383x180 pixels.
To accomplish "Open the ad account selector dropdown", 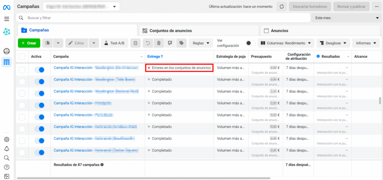I will (x=81, y=7).
